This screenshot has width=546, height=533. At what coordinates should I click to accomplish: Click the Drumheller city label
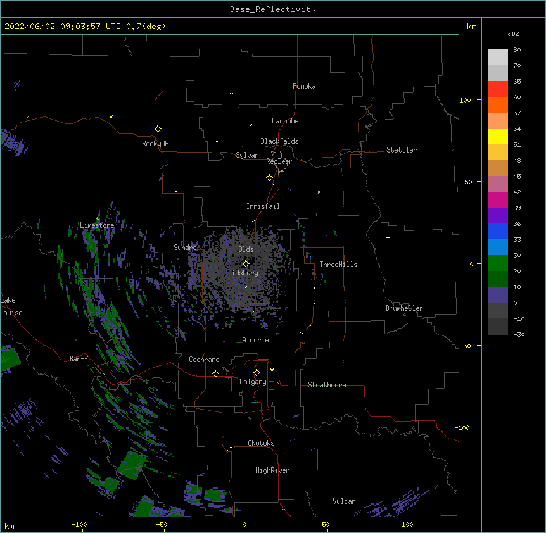coord(404,308)
